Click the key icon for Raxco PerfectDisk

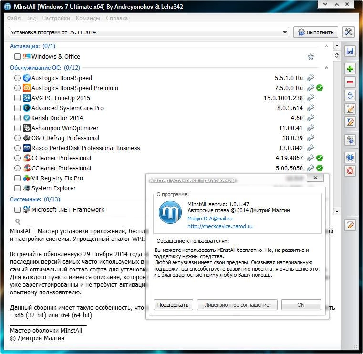[x=311, y=148]
